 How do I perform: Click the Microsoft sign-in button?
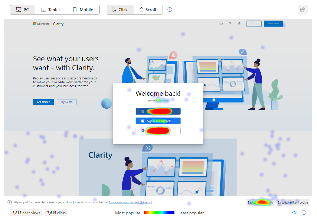click(158, 111)
